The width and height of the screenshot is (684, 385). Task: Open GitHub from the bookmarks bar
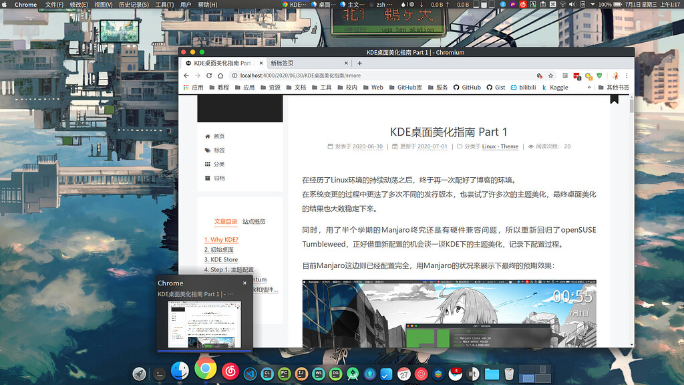[468, 87]
